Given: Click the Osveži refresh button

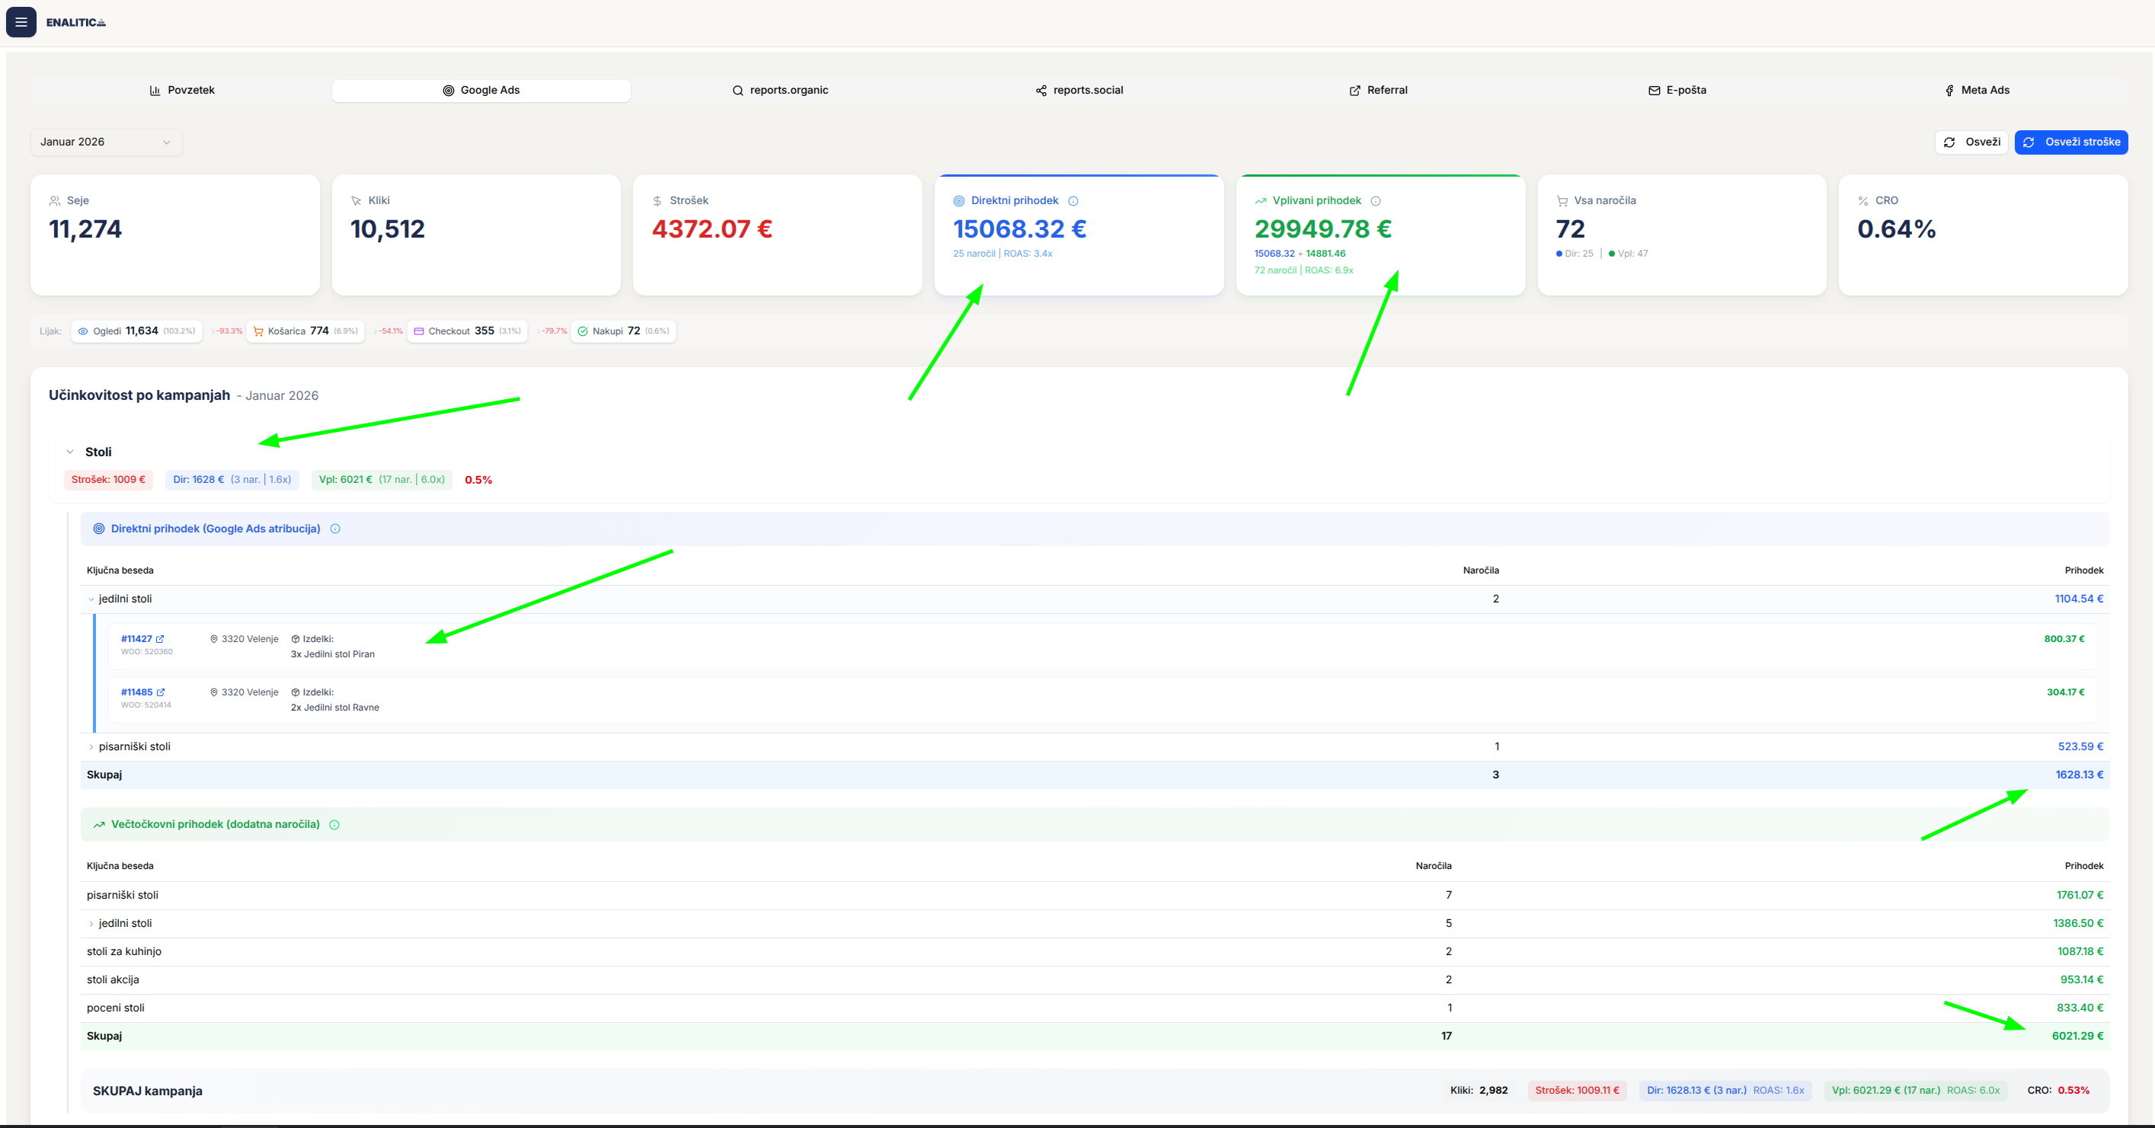Looking at the screenshot, I should click(x=1971, y=142).
